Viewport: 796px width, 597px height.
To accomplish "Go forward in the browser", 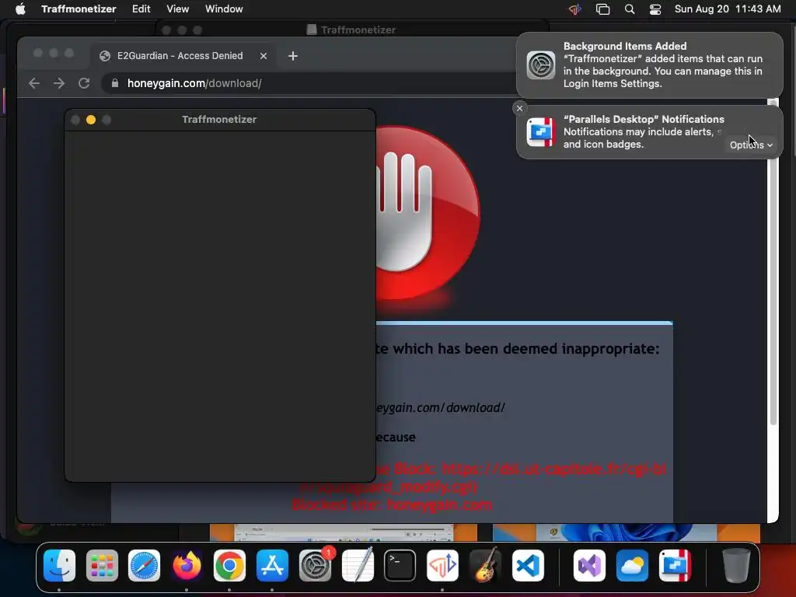I will tap(59, 83).
